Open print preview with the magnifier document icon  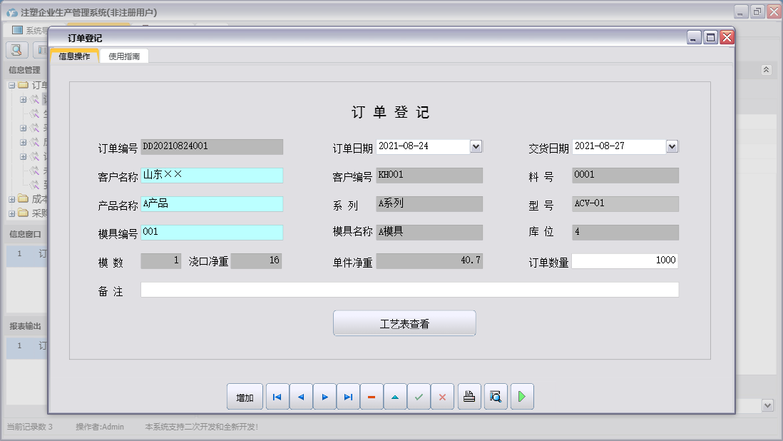point(495,397)
